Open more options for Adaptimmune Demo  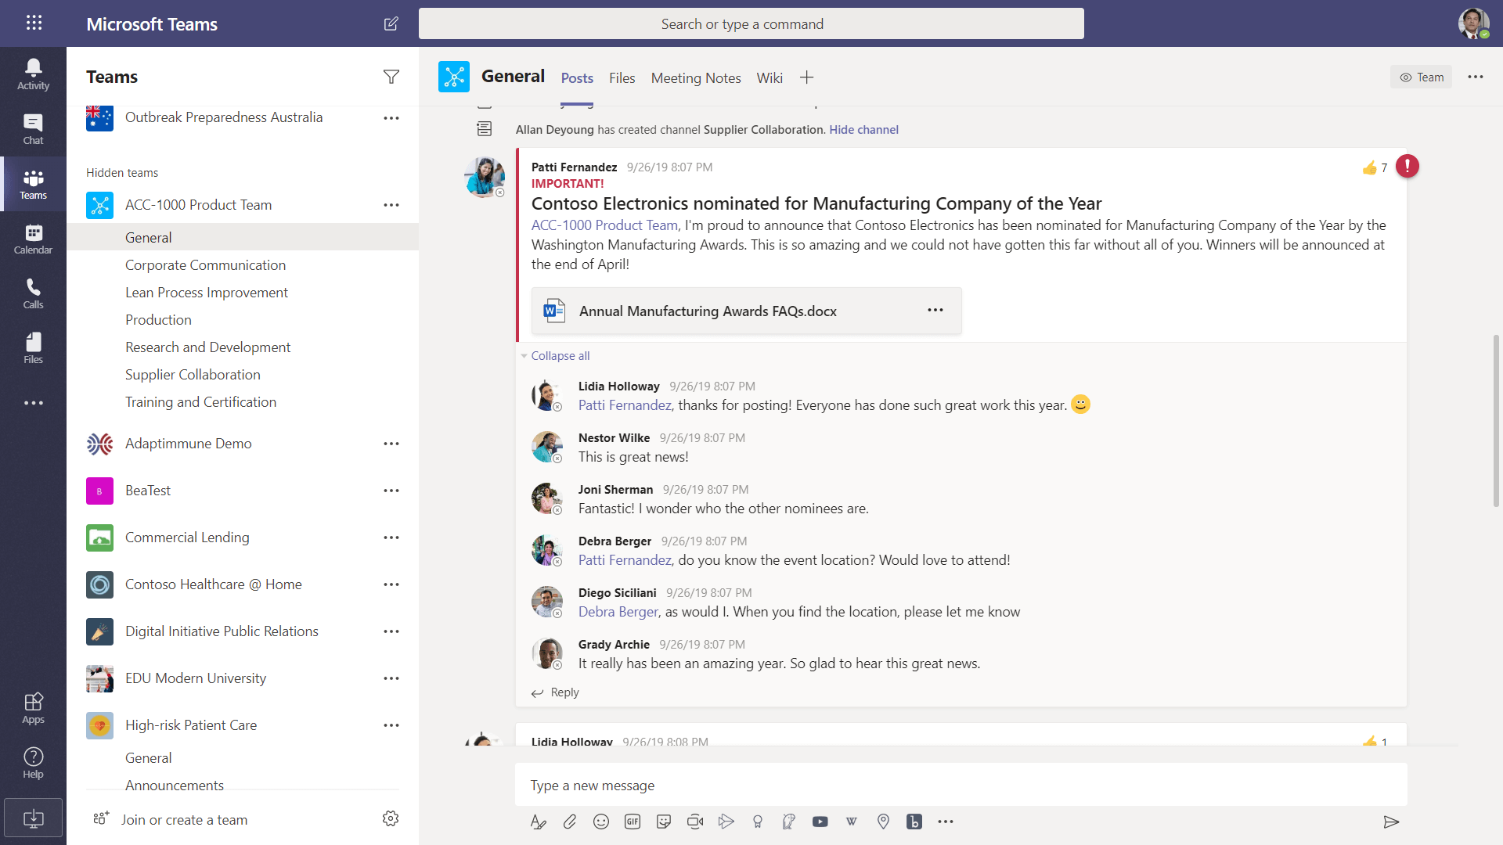[391, 444]
